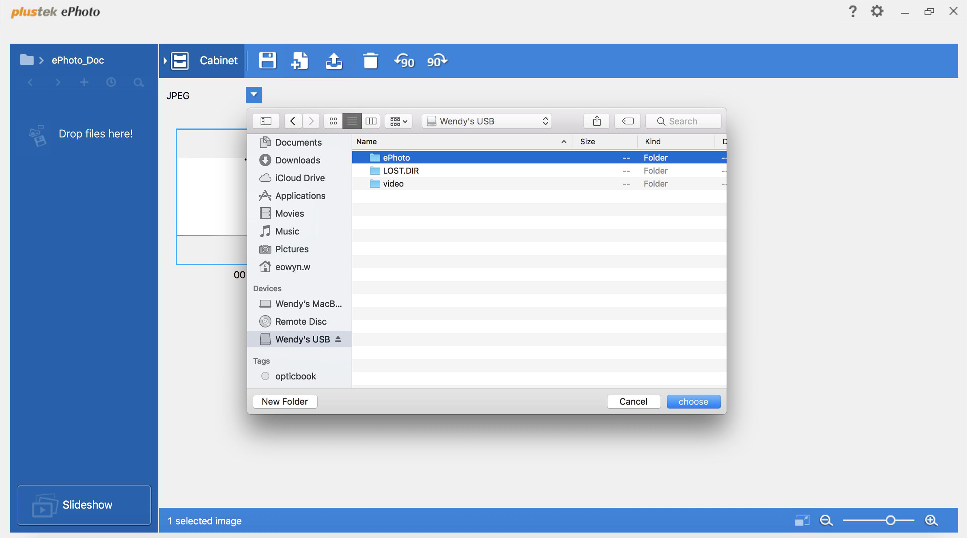967x538 pixels.
Task: Rotate image 90 degrees clockwise
Action: 437,61
